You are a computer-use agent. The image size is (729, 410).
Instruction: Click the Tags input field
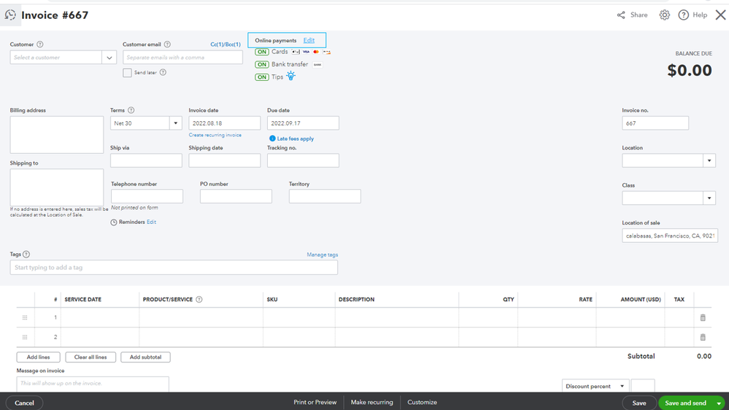point(174,267)
